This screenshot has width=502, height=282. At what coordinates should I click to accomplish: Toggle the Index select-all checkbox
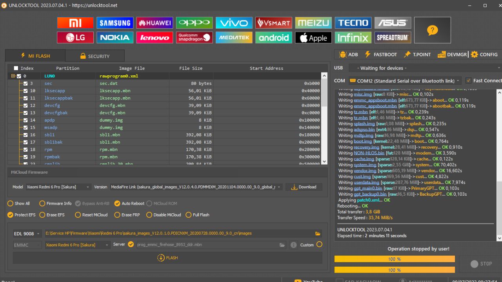pyautogui.click(x=16, y=68)
